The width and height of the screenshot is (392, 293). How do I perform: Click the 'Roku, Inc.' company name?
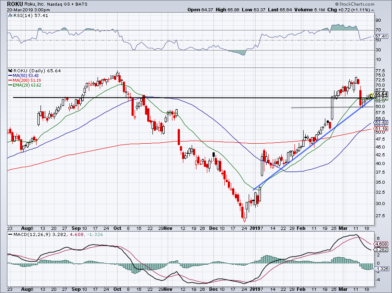point(34,4)
